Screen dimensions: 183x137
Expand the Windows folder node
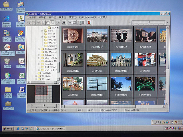point(36,79)
